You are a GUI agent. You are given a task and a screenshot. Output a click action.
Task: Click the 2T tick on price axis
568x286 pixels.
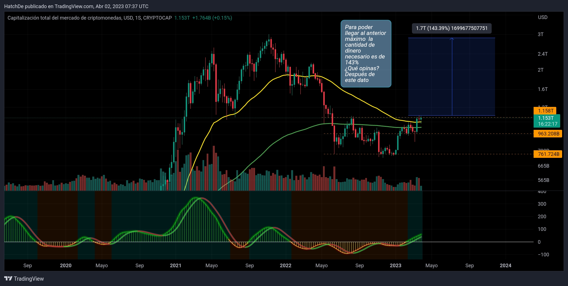click(540, 70)
